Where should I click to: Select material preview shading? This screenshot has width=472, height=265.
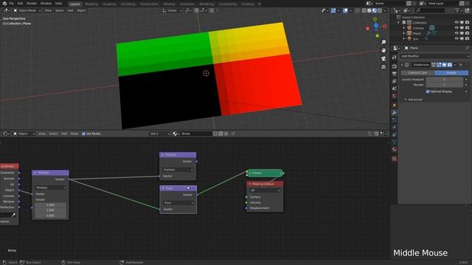(x=375, y=10)
